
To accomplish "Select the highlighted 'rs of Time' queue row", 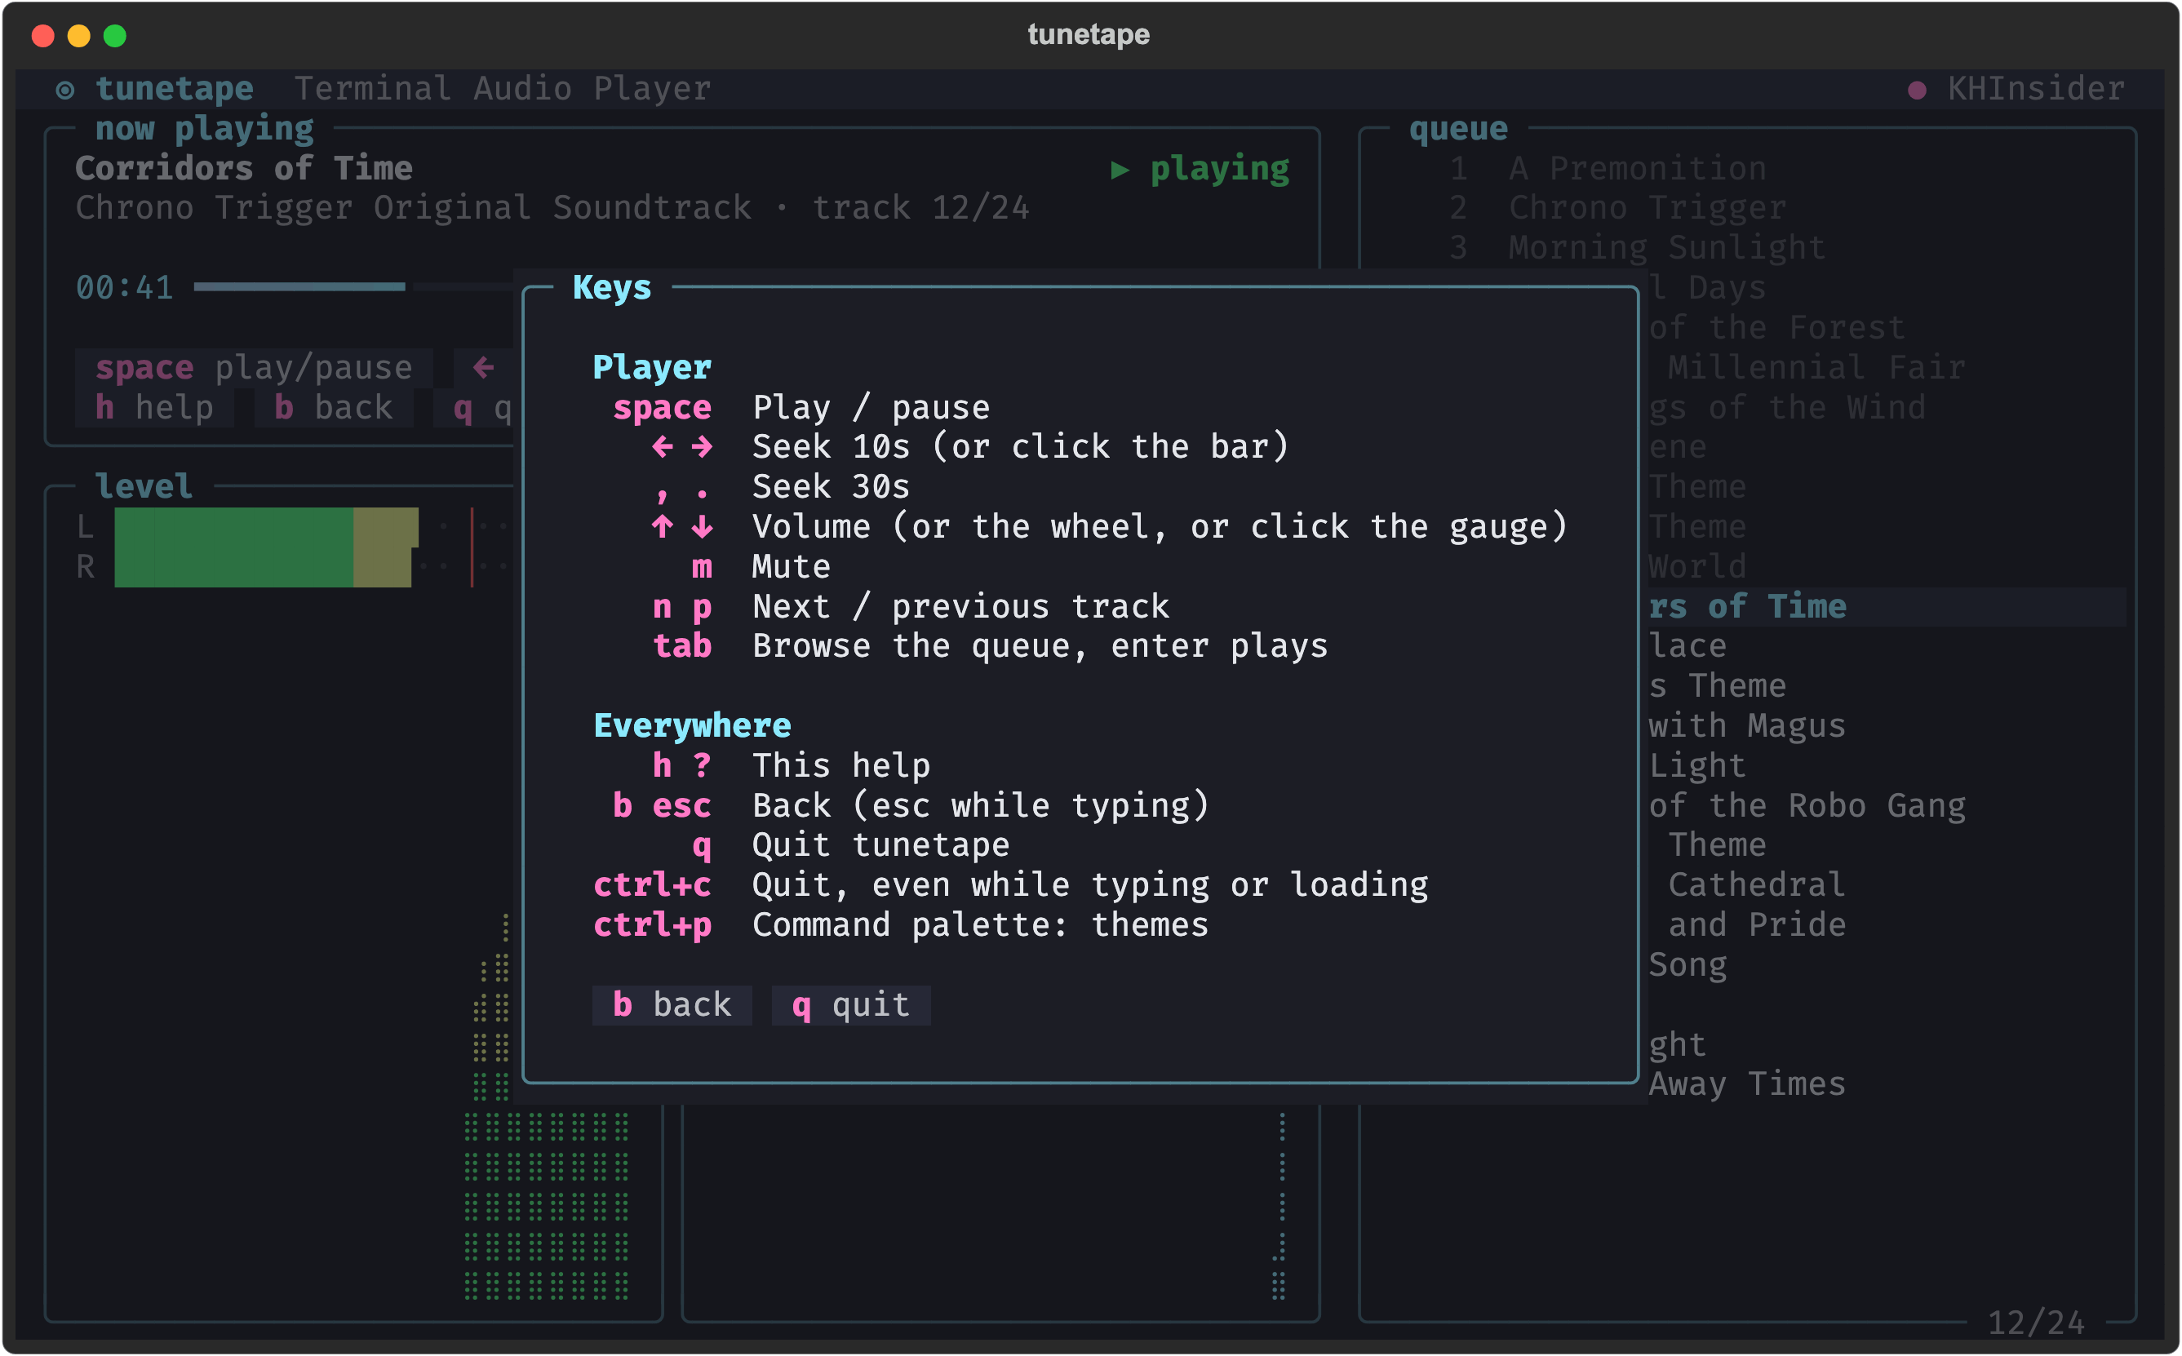I will point(1887,606).
